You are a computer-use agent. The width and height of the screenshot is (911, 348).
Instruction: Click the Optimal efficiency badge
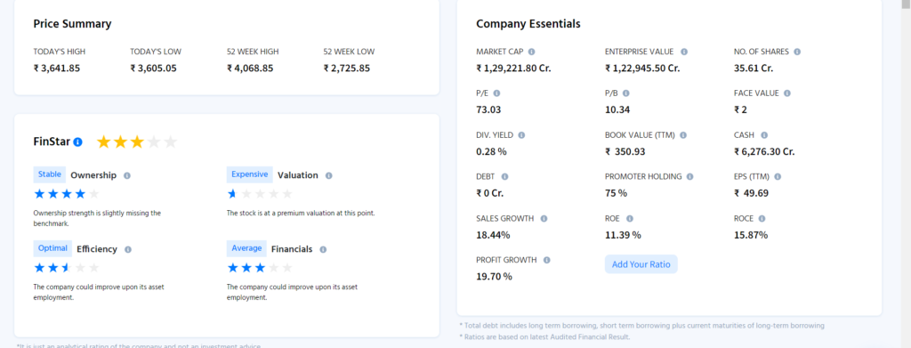point(52,248)
